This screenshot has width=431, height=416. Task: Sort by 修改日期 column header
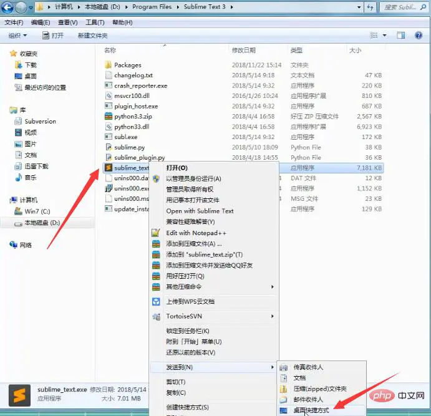pos(243,50)
